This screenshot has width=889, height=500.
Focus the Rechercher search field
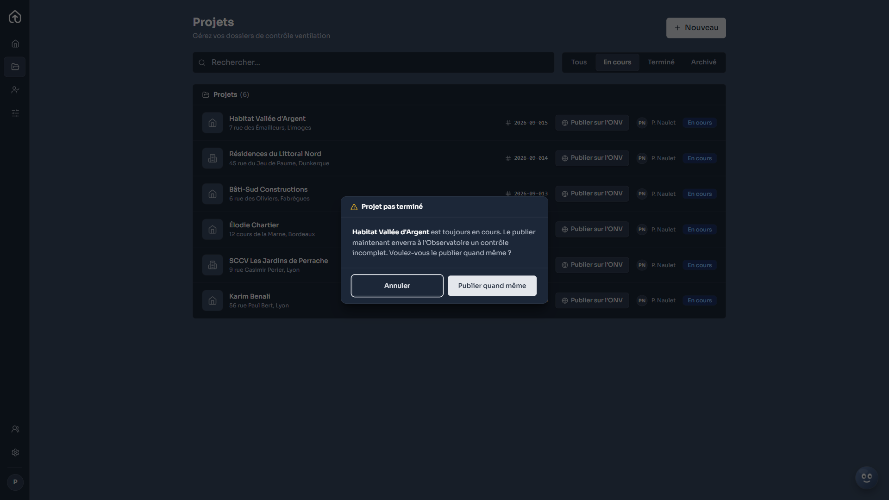coord(373,62)
